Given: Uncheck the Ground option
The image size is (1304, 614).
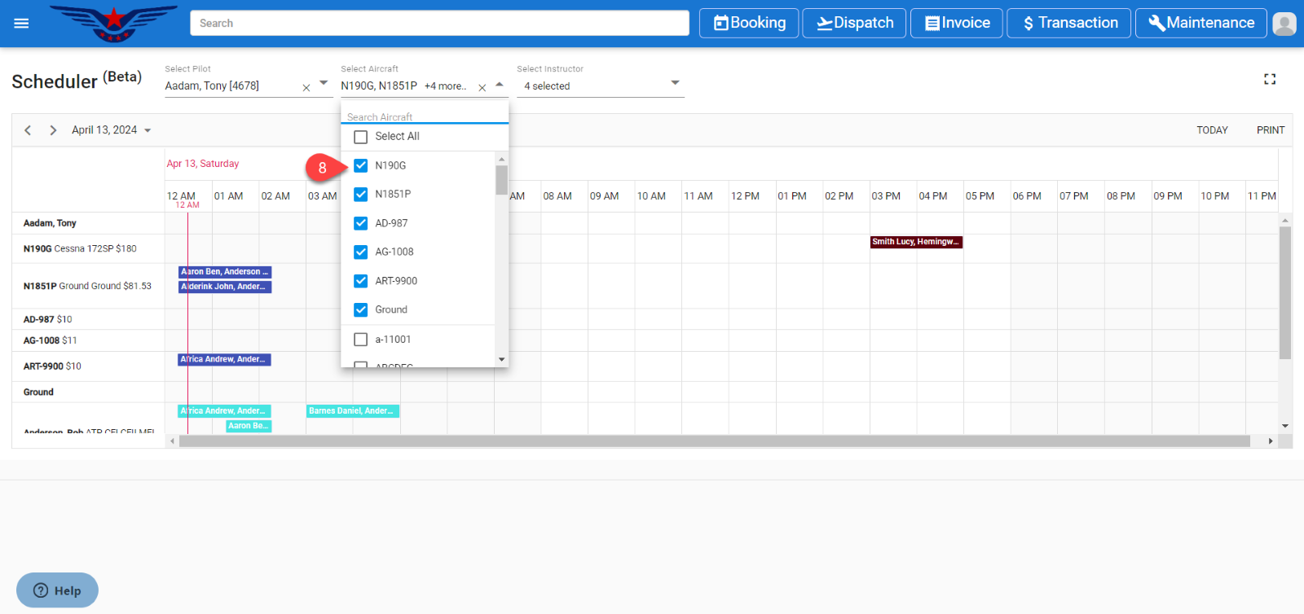Looking at the screenshot, I should (361, 310).
